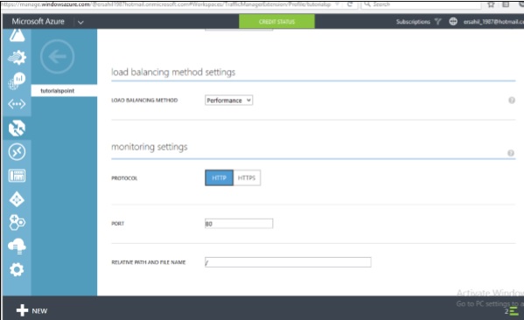Click the Relative Path and File Name field
Image resolution: width=524 pixels, height=320 pixels.
coord(288,262)
